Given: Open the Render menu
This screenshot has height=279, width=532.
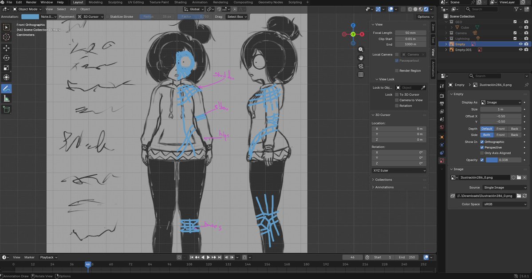Looking at the screenshot, I should (x=31, y=2).
